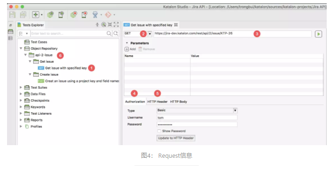Select the Profiles label
This screenshot has width=330, height=169.
coord(36,126)
